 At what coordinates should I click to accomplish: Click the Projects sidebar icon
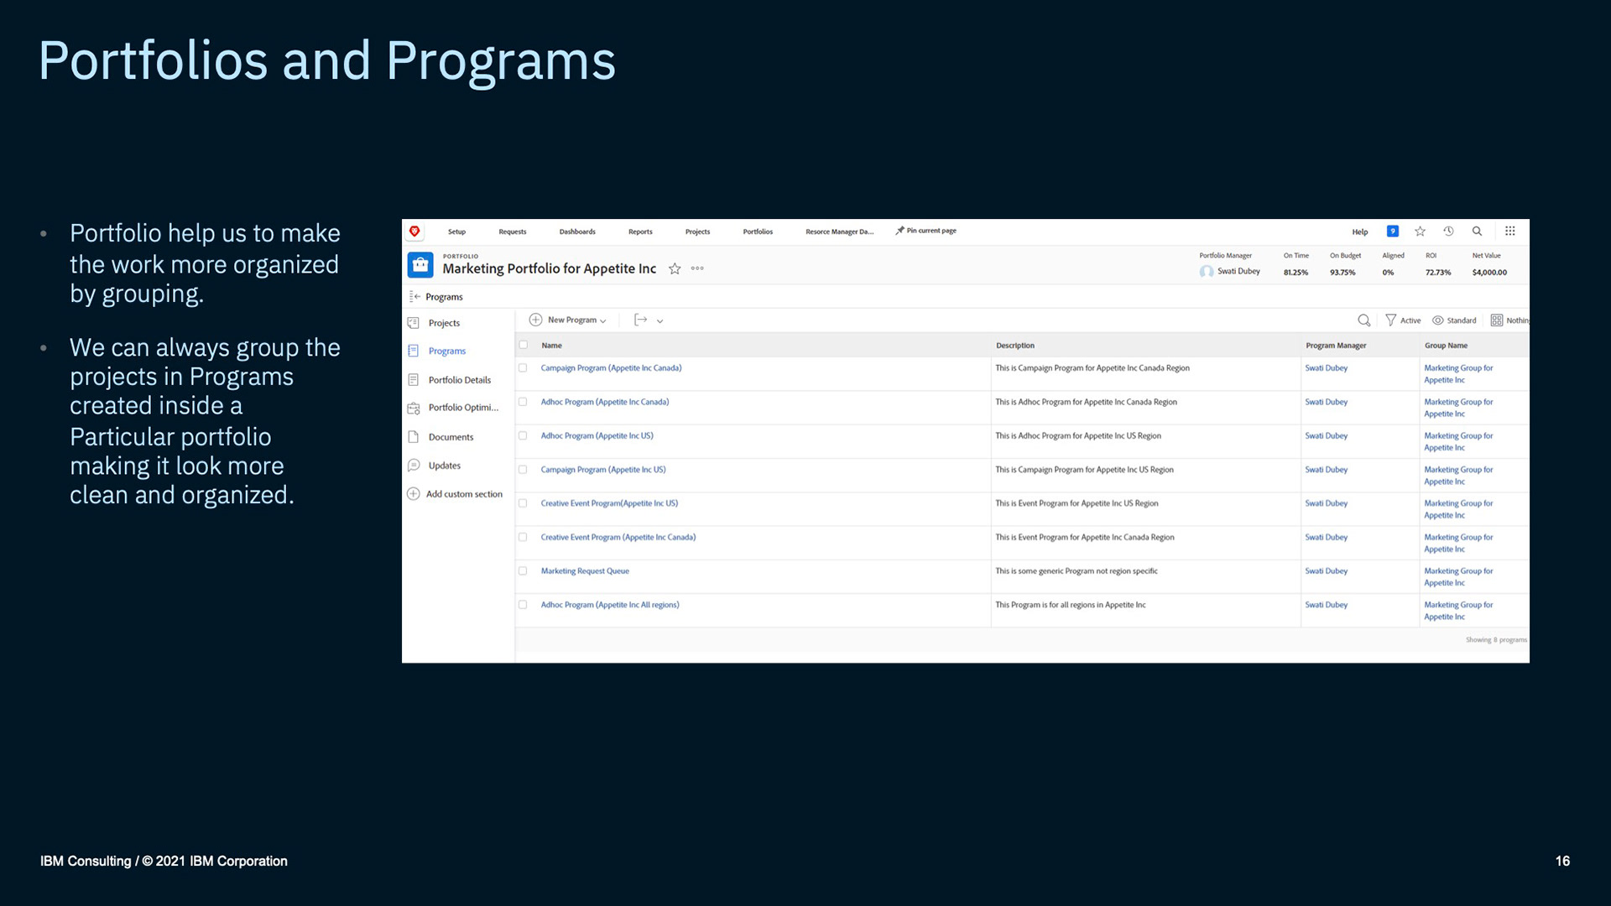coord(413,323)
